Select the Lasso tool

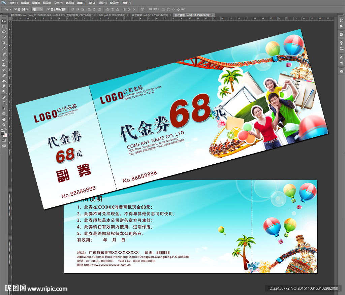pos(4,32)
